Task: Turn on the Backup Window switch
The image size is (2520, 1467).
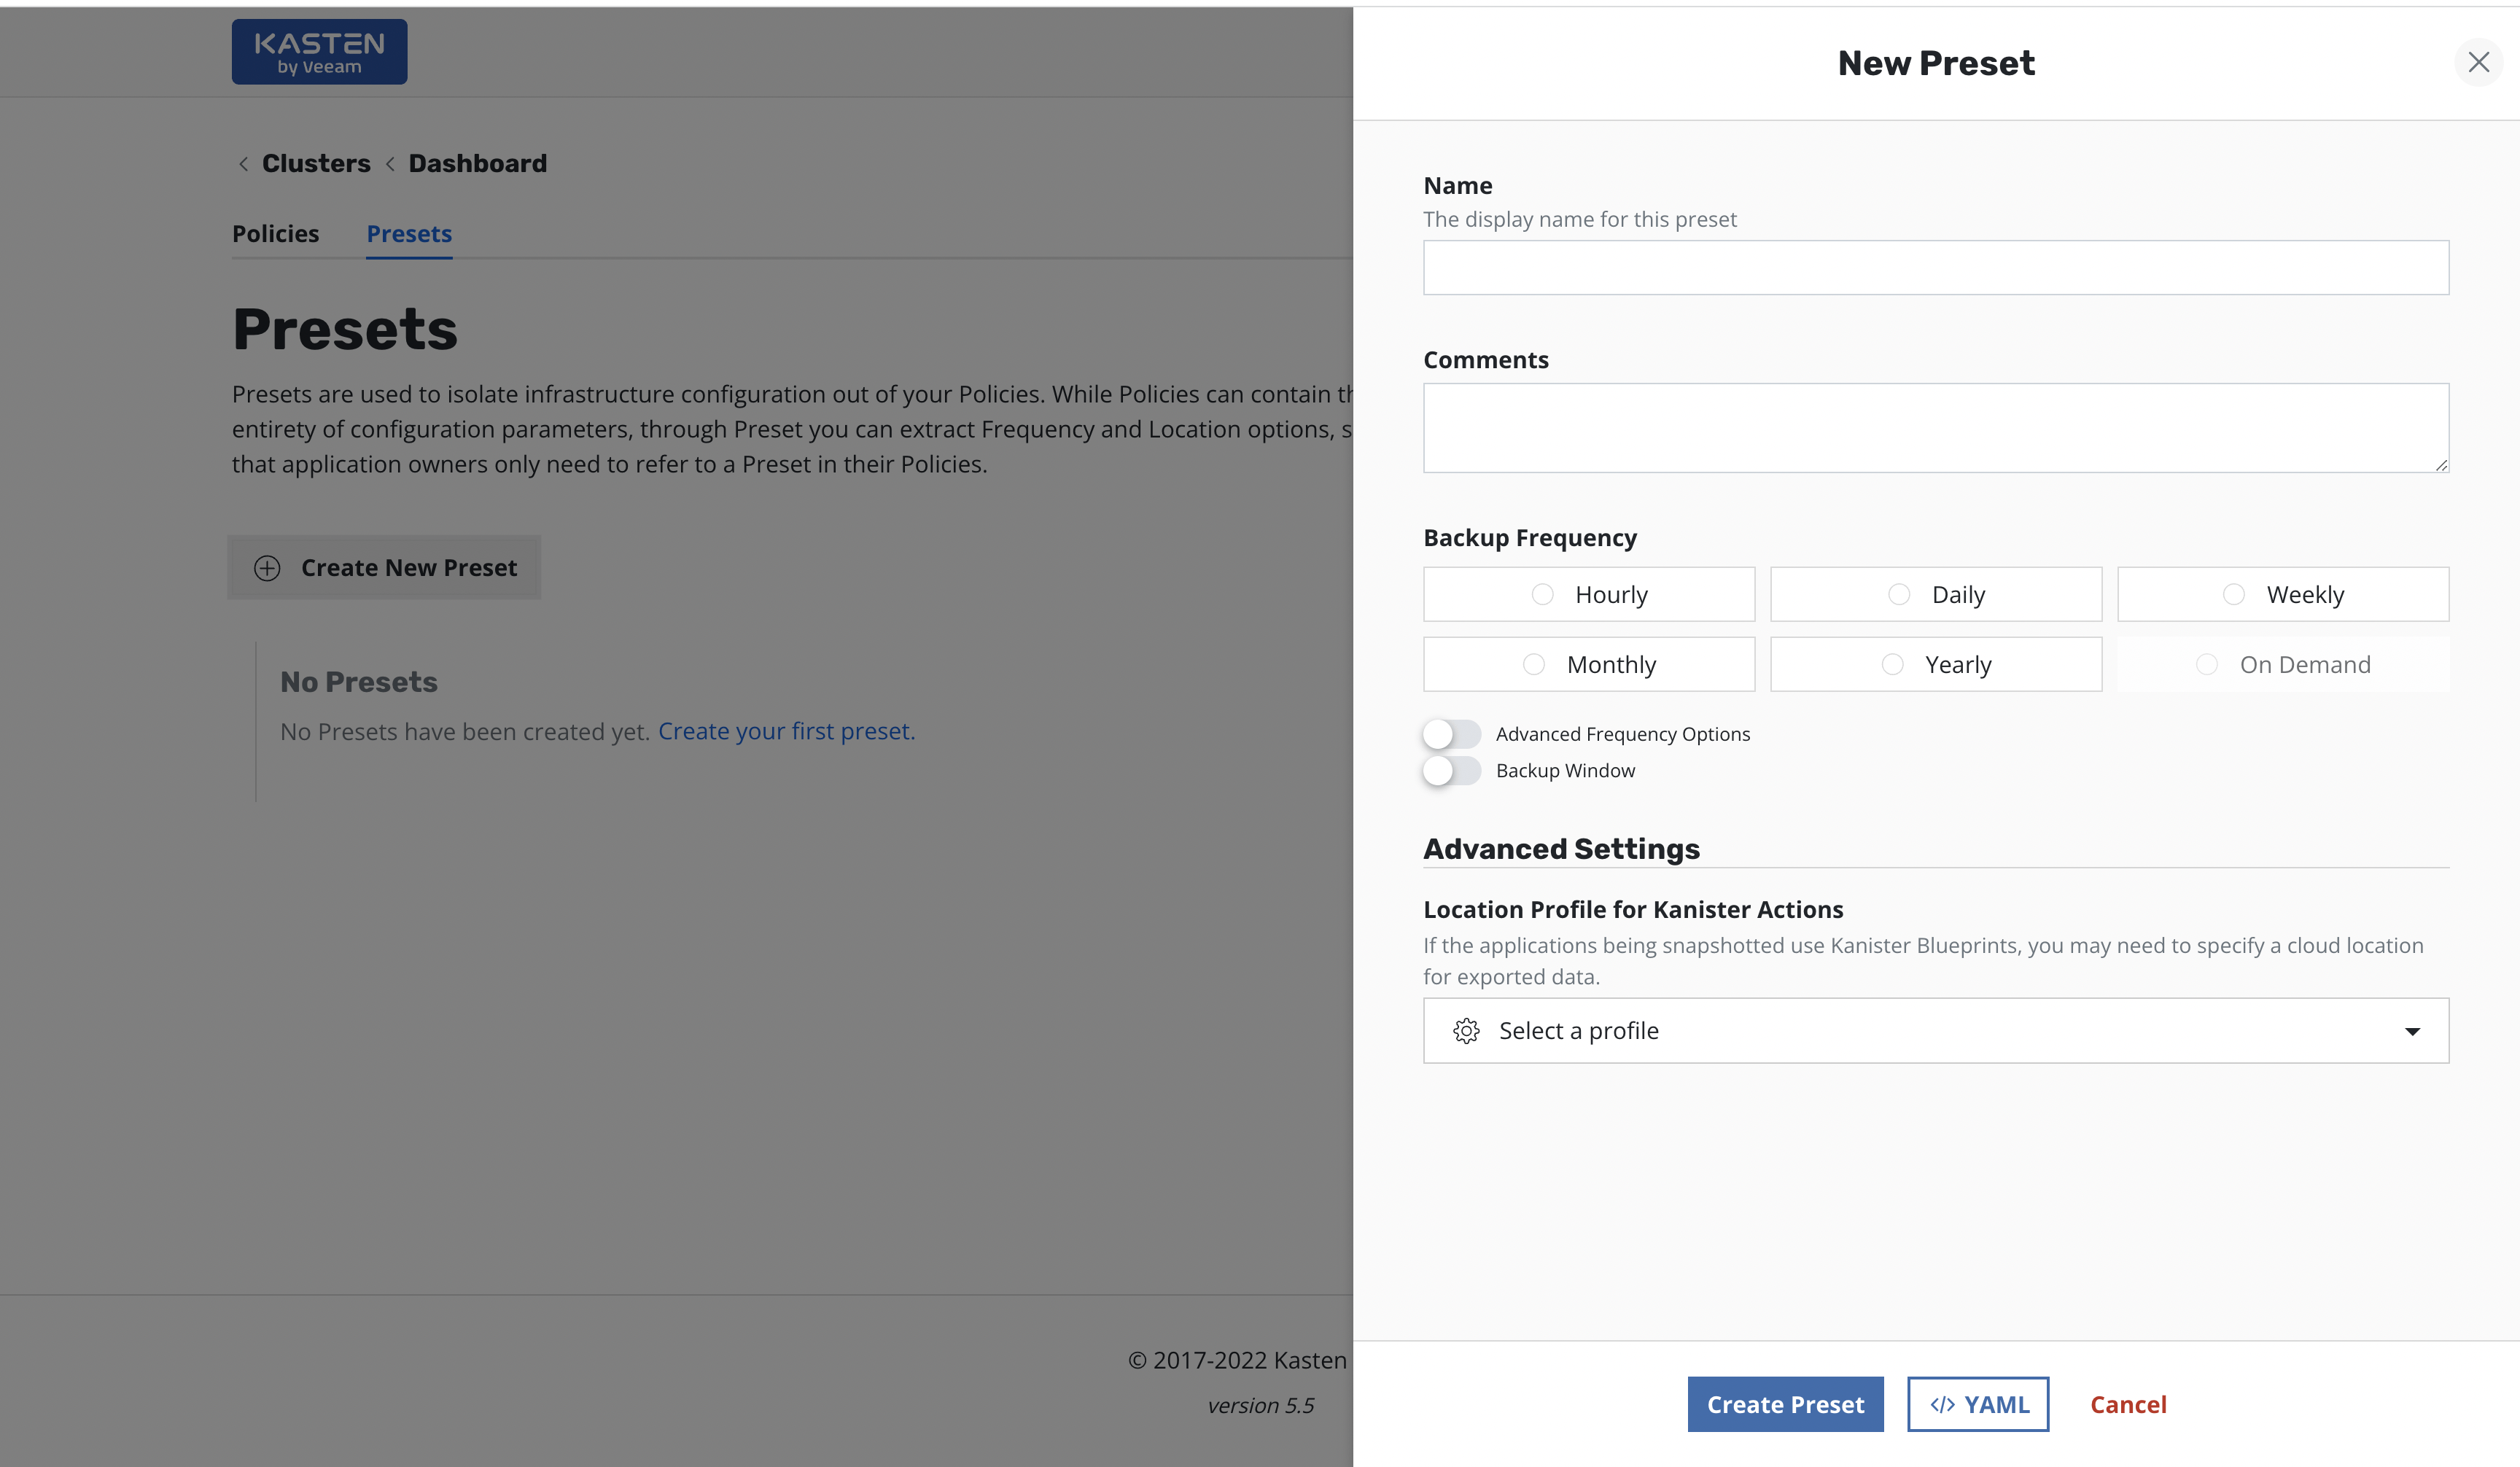Action: coord(1452,771)
